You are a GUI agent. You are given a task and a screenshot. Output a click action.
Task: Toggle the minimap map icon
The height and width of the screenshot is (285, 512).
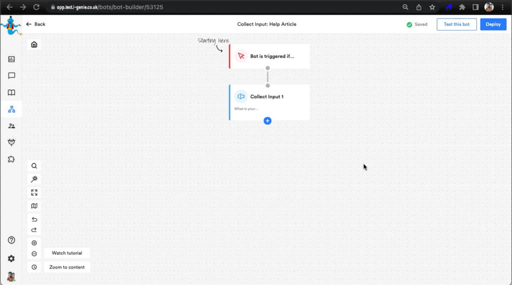click(34, 206)
